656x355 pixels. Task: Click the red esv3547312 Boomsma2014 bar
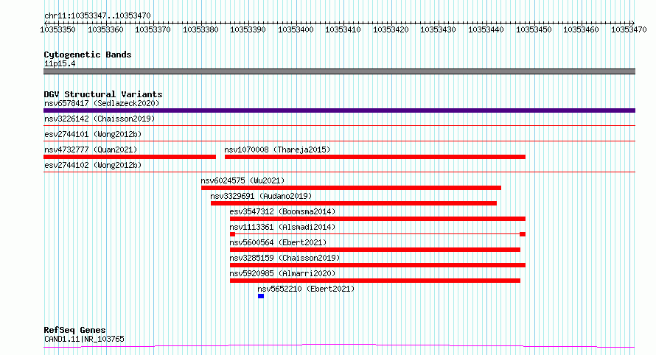coord(377,219)
